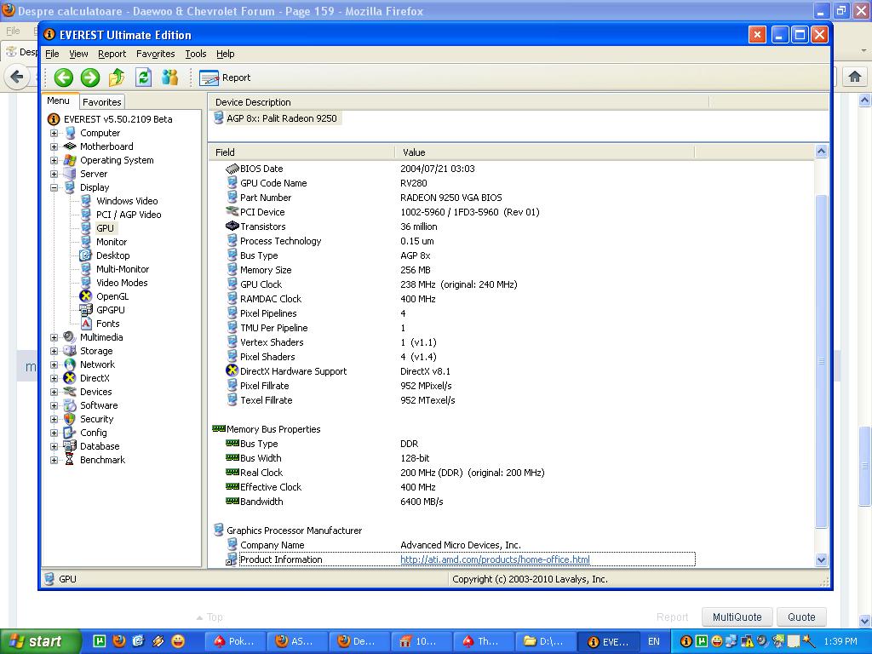Click the Transistors chip icon

[232, 226]
